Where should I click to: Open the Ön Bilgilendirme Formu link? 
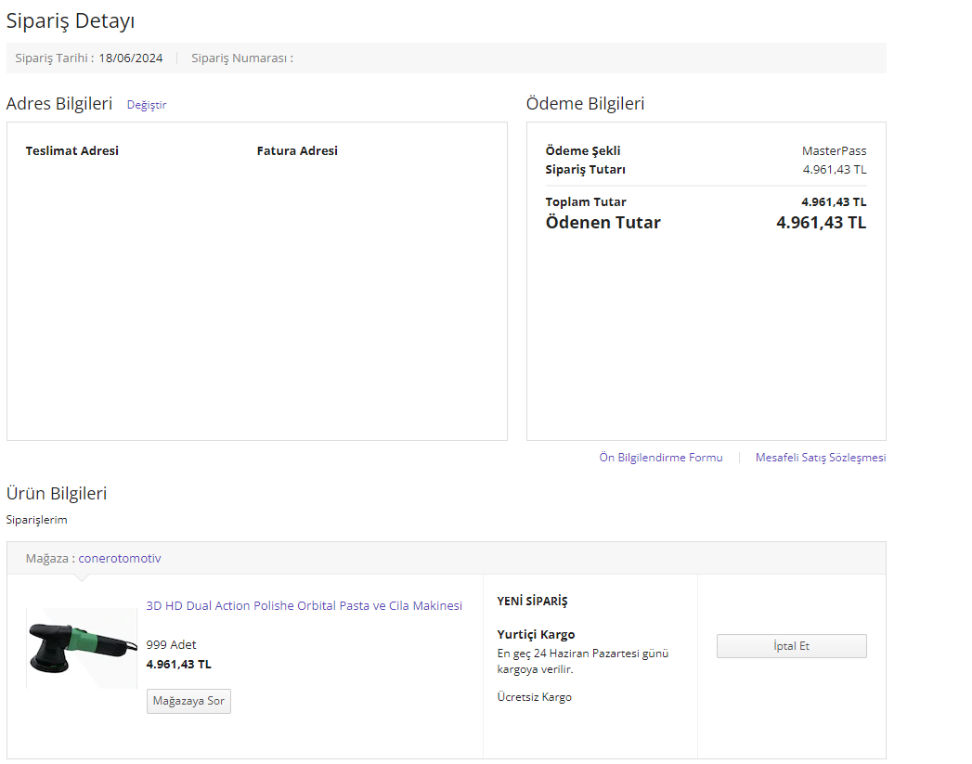661,458
